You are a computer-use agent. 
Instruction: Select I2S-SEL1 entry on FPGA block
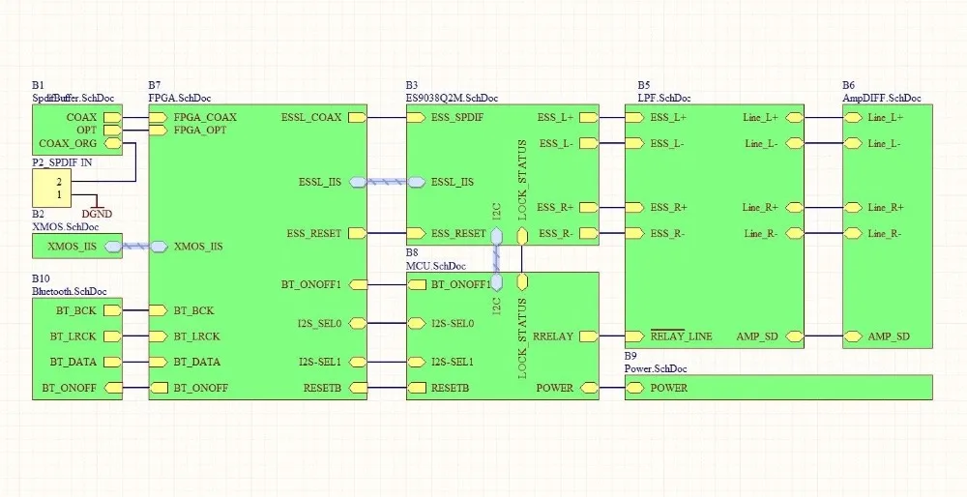point(358,362)
